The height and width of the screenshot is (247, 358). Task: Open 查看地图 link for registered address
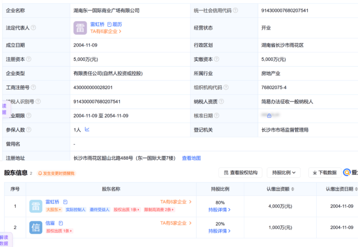pyautogui.click(x=191, y=158)
